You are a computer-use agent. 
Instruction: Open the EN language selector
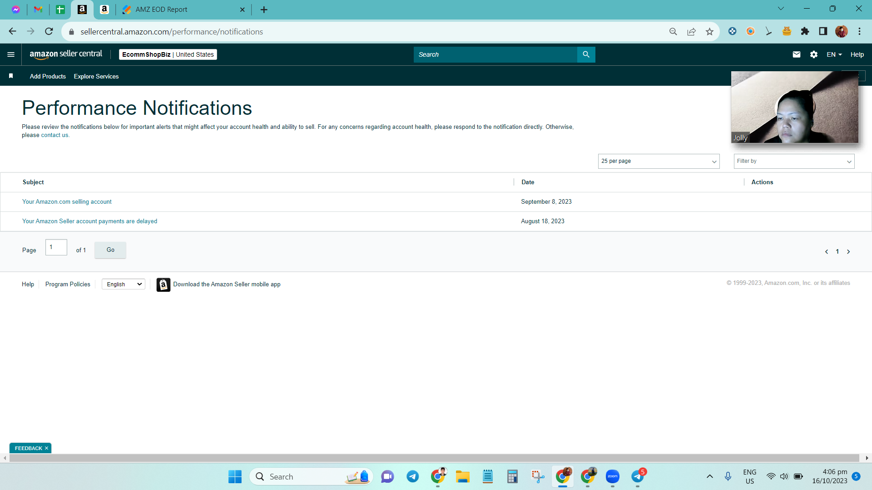pyautogui.click(x=834, y=54)
